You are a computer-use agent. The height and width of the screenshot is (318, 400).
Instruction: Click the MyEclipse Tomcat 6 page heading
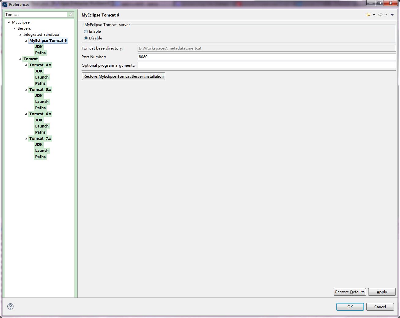coord(100,15)
